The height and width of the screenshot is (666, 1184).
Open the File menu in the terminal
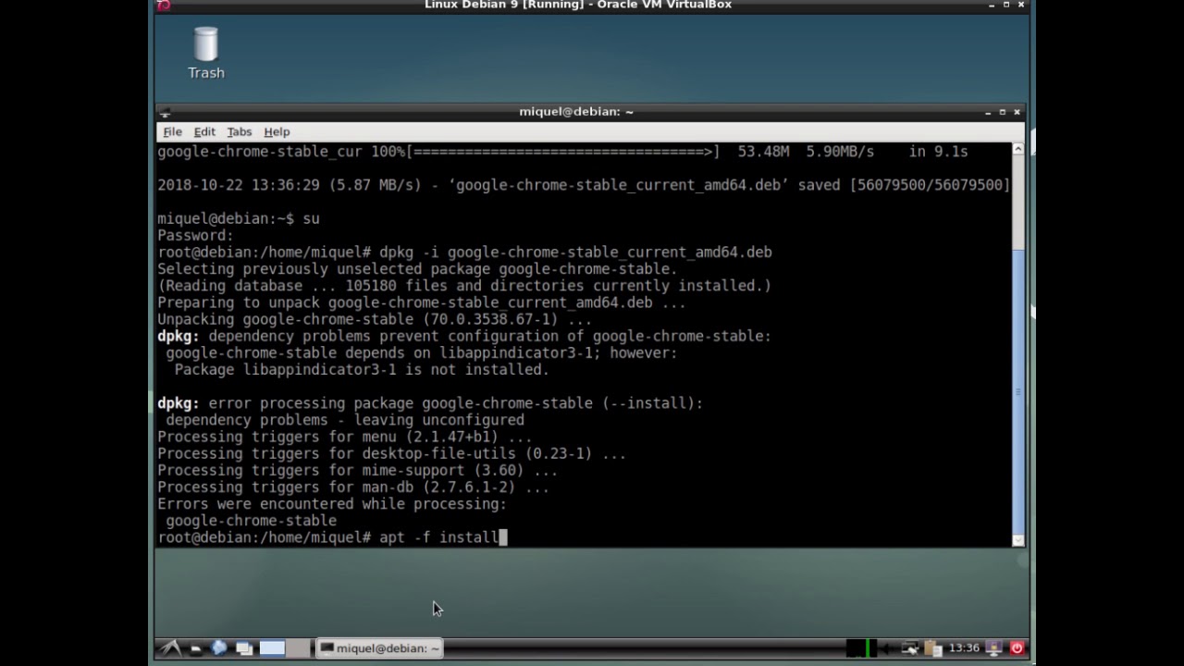(x=172, y=131)
